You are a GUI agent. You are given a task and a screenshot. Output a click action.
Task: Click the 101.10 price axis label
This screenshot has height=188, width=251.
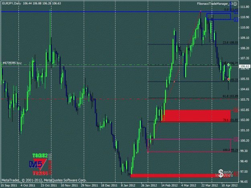pos(245,130)
